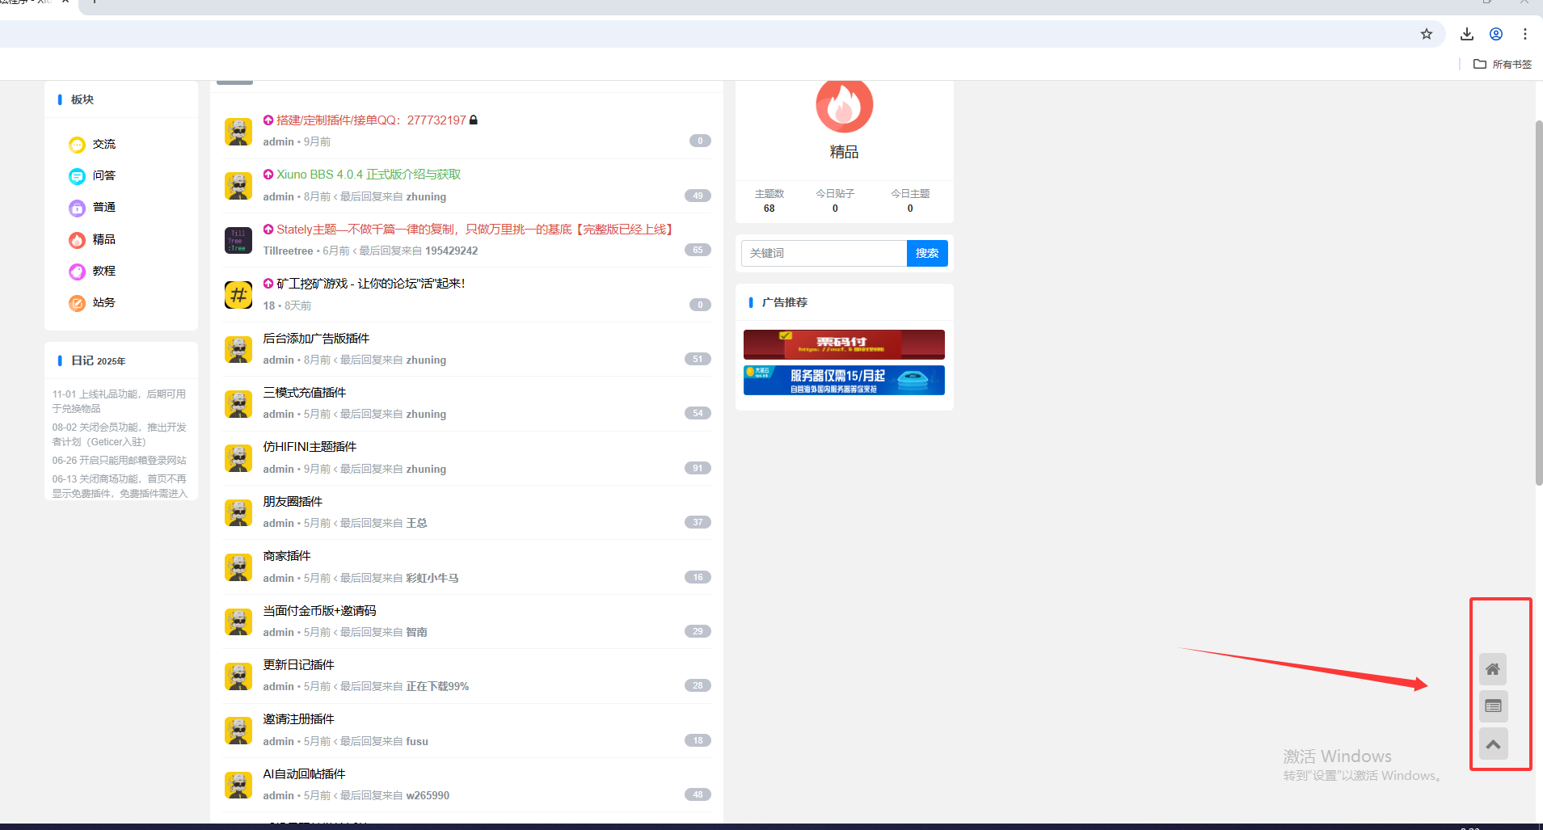The height and width of the screenshot is (830, 1543).
Task: Click the 票码付 red advertisement banner
Action: (x=844, y=344)
